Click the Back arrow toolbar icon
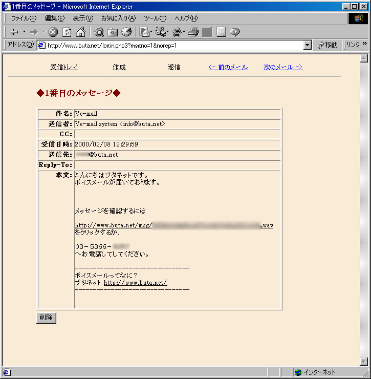The height and width of the screenshot is (379, 371). (14, 32)
